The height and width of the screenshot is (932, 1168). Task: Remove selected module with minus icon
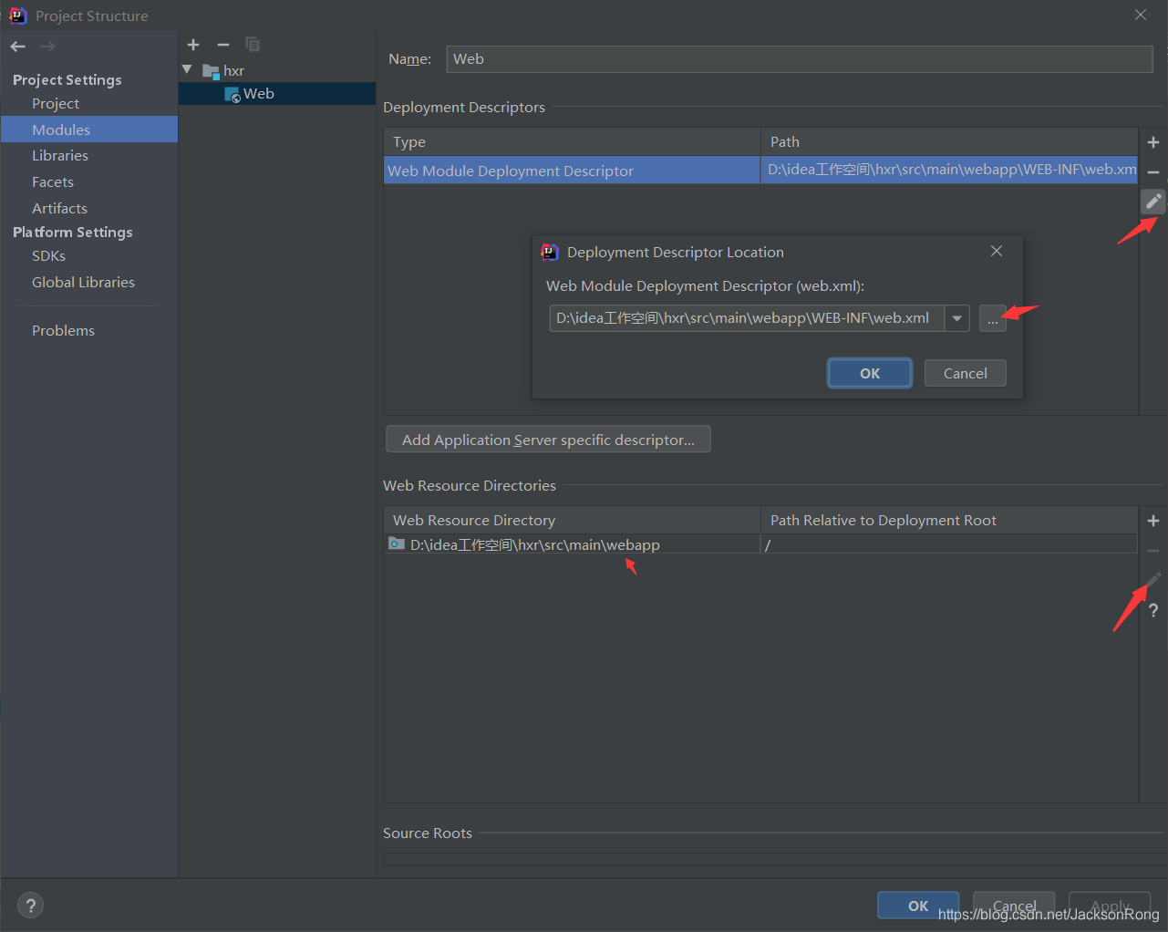(x=223, y=45)
